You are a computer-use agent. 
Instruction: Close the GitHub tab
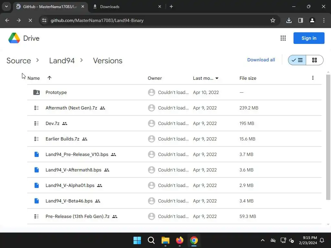tap(83, 6)
